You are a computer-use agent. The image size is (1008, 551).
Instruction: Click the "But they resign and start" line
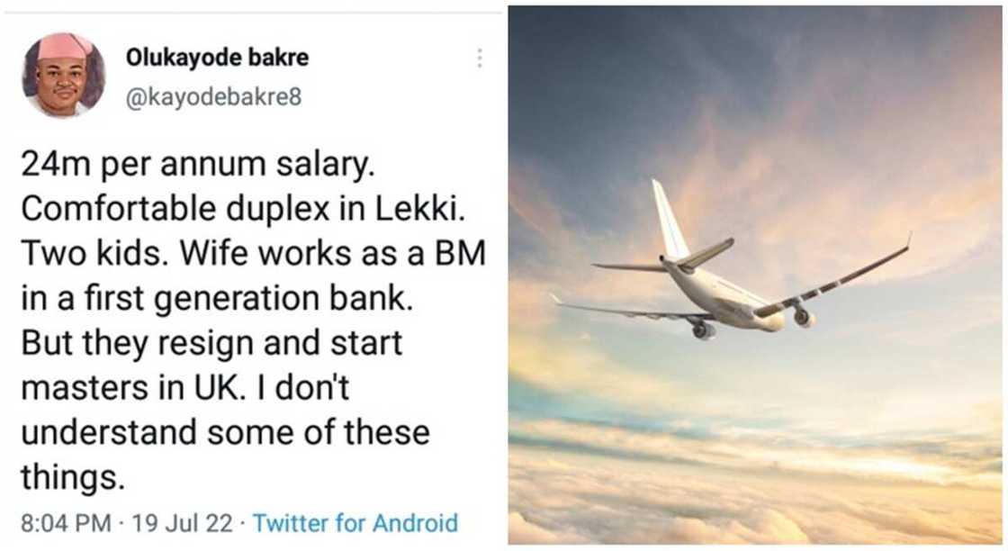coord(211,343)
